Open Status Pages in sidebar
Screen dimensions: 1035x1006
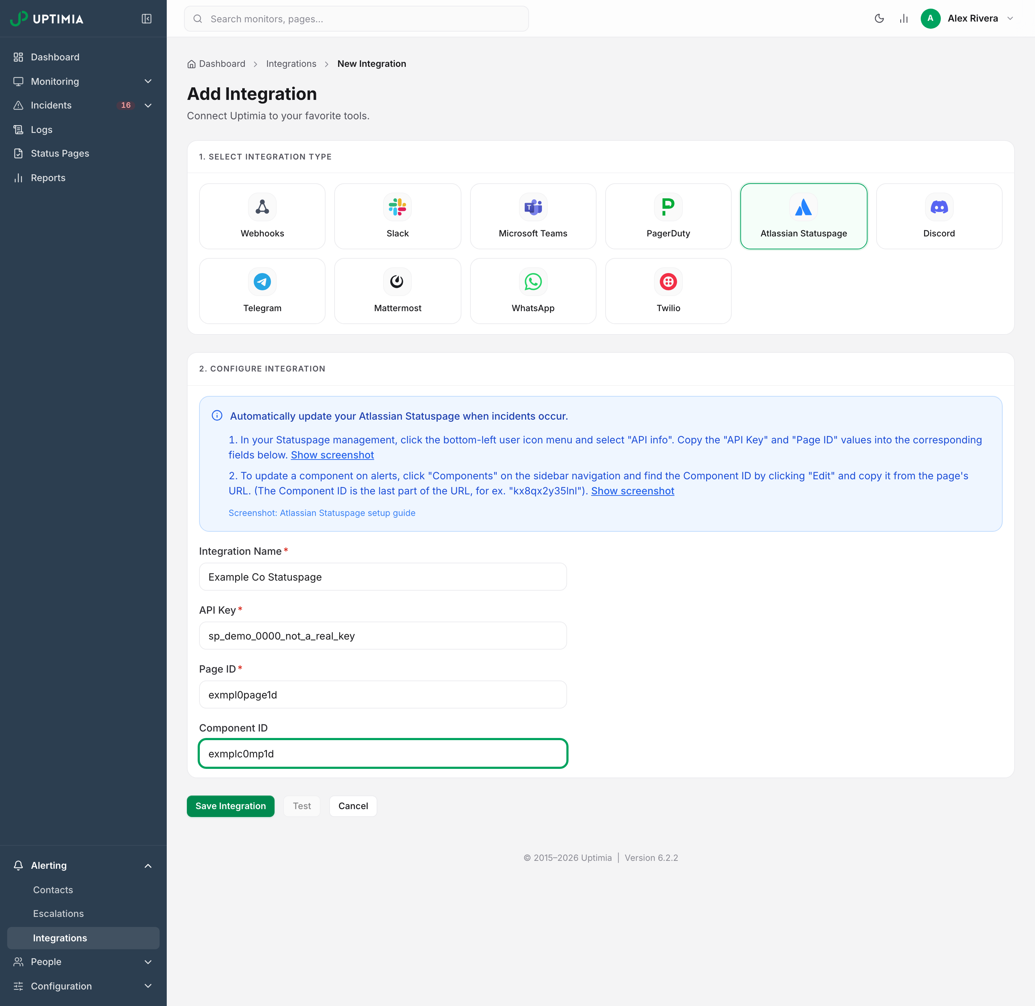pos(83,153)
